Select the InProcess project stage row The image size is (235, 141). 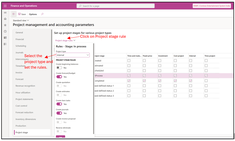[x=99, y=76]
